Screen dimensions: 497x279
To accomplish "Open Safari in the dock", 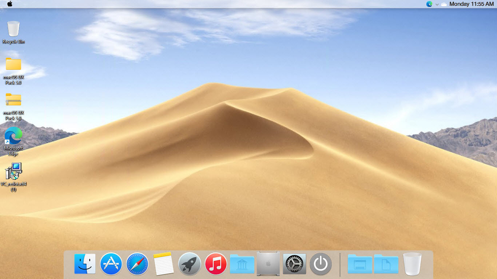I will coord(137,263).
